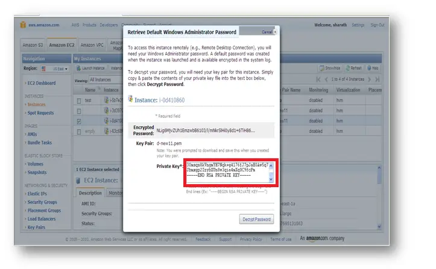
Task: Open the Feedback footer link
Action: (203, 239)
